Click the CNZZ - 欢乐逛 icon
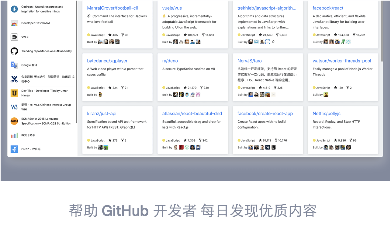 [14, 149]
